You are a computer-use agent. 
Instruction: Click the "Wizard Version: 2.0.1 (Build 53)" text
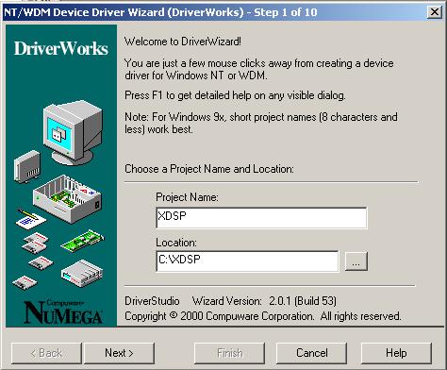point(264,301)
